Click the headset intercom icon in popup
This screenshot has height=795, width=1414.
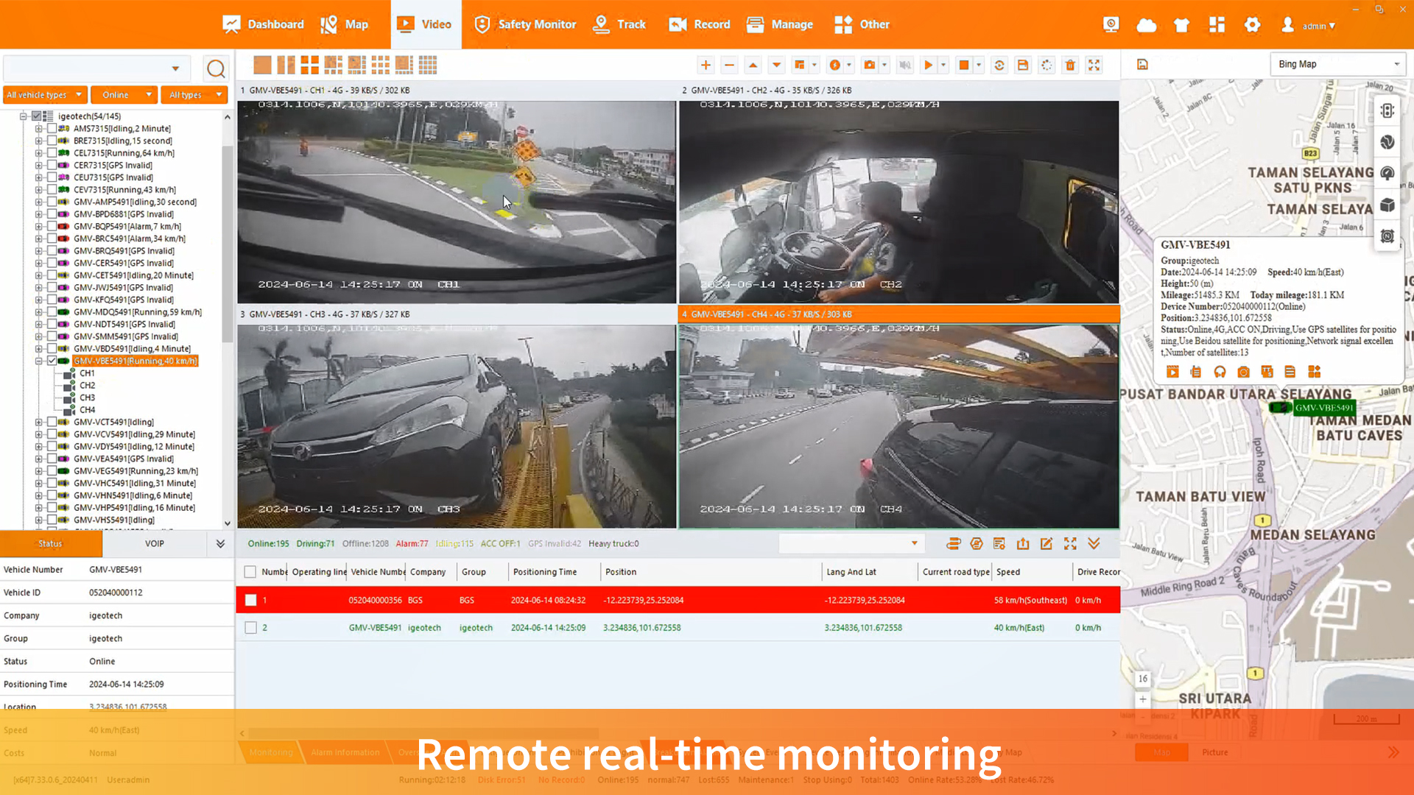(1220, 372)
